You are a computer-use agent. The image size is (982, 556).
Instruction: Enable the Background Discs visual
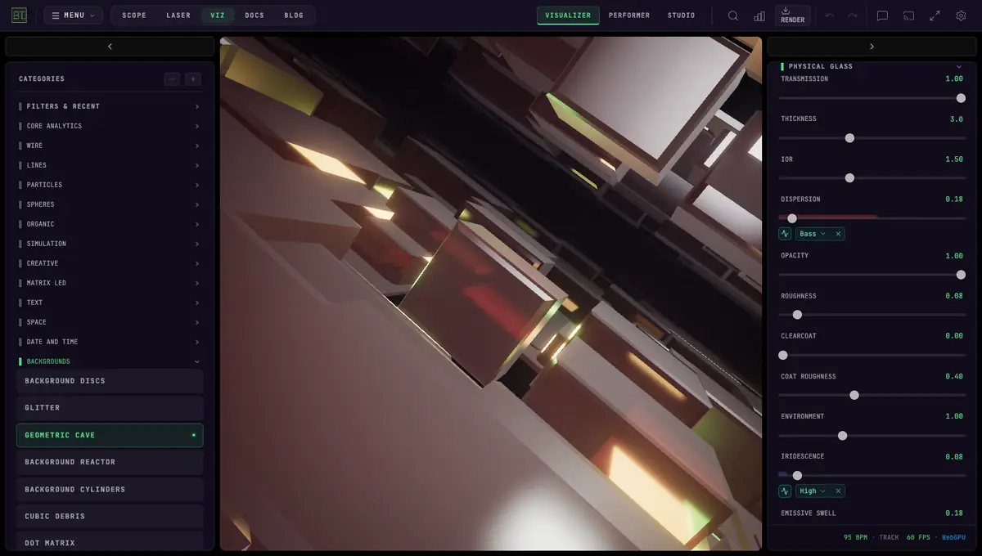(110, 381)
